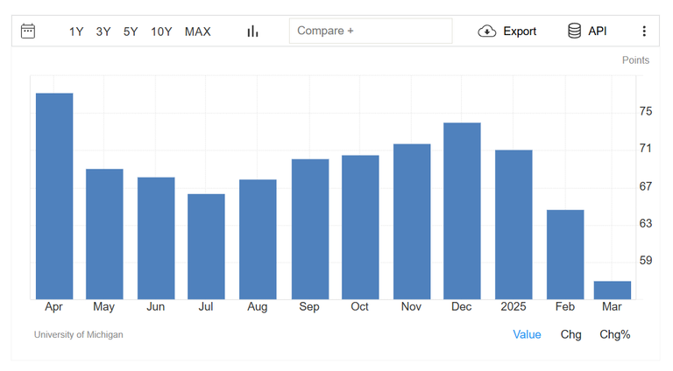This screenshot has width=673, height=371.
Task: Click the 59 y-axis label
Action: [646, 261]
